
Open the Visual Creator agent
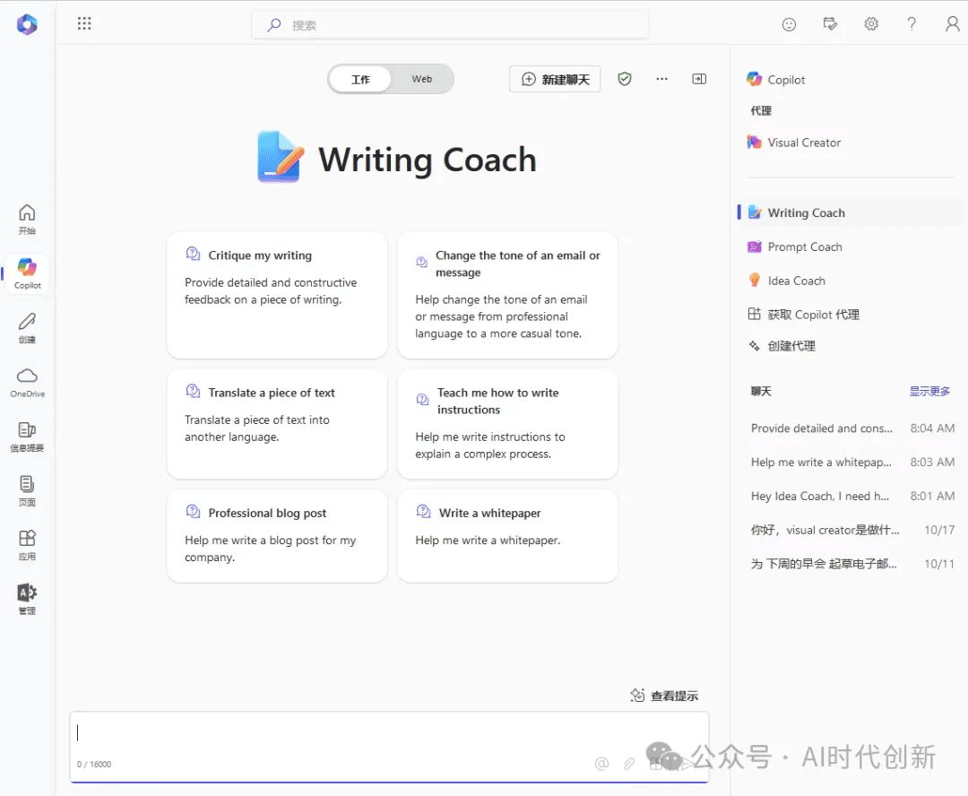pyautogui.click(x=794, y=143)
